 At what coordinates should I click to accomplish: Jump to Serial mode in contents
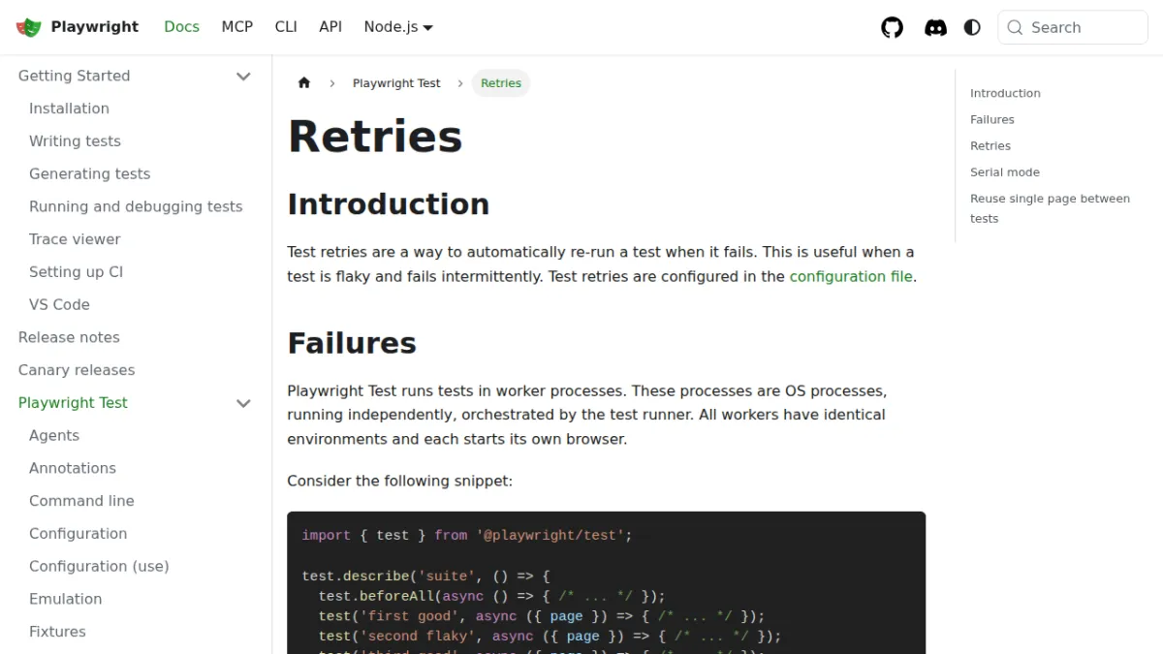click(x=1005, y=172)
